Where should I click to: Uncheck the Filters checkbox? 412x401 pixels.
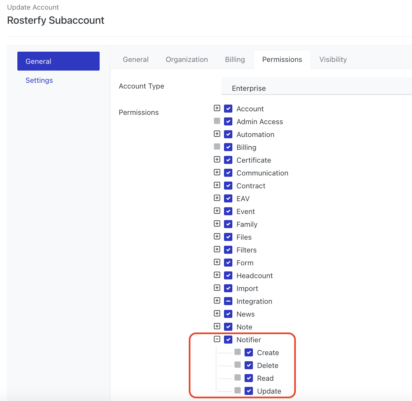(228, 250)
